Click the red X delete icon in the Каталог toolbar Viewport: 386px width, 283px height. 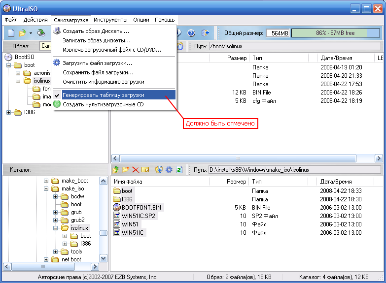(x=136, y=170)
